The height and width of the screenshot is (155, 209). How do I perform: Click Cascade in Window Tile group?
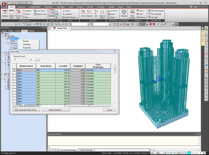[x=153, y=17]
